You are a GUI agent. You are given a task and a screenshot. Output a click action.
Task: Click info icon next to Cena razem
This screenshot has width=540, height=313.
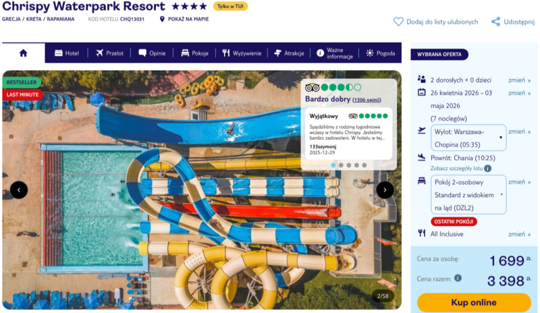tap(458, 278)
